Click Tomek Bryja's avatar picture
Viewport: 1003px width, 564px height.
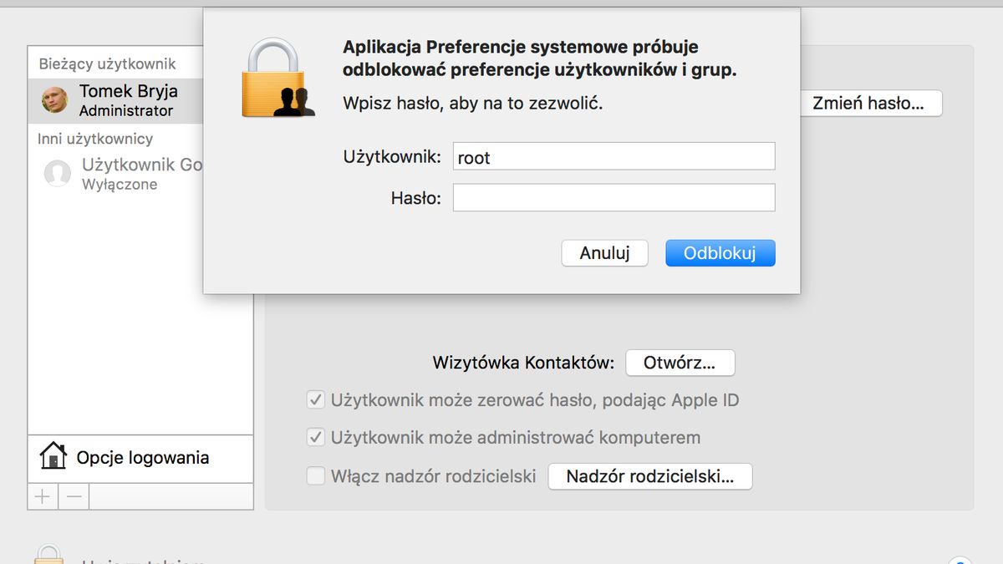55,100
